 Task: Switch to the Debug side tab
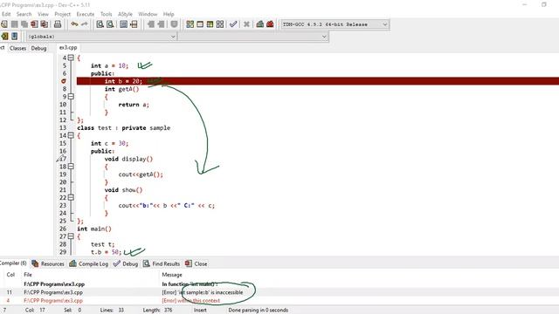pos(38,48)
